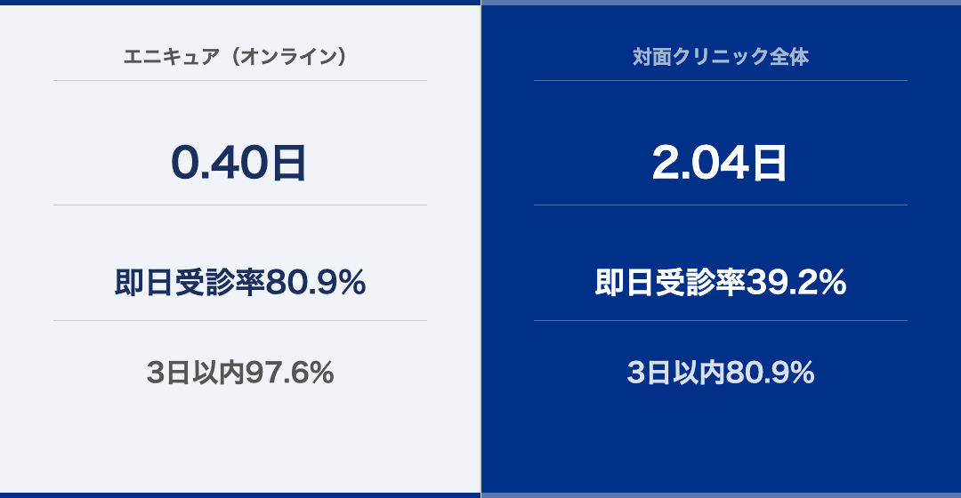Click the divider line below 即日受診率39.2%
Screen dimensions: 961x498
(721, 320)
